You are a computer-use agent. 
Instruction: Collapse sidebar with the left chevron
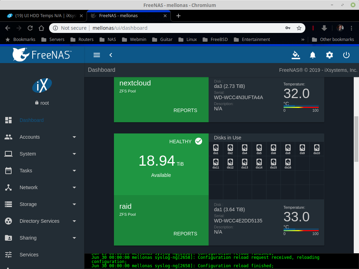[x=111, y=55]
